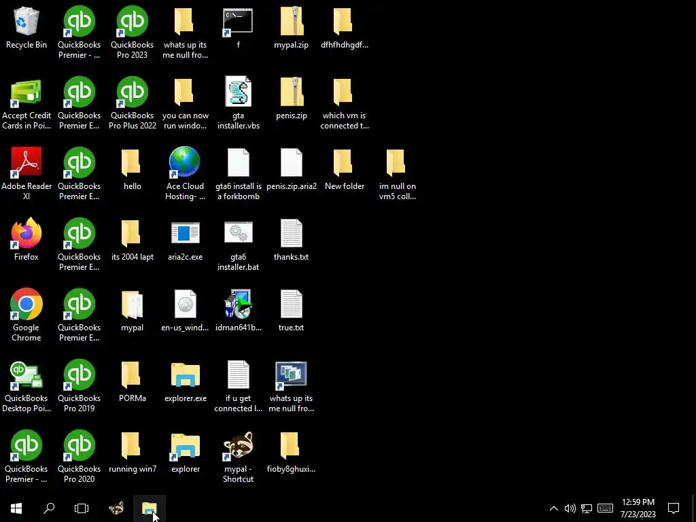Viewport: 696px width, 522px height.
Task: Select mypal.zip archive
Action: (x=291, y=28)
